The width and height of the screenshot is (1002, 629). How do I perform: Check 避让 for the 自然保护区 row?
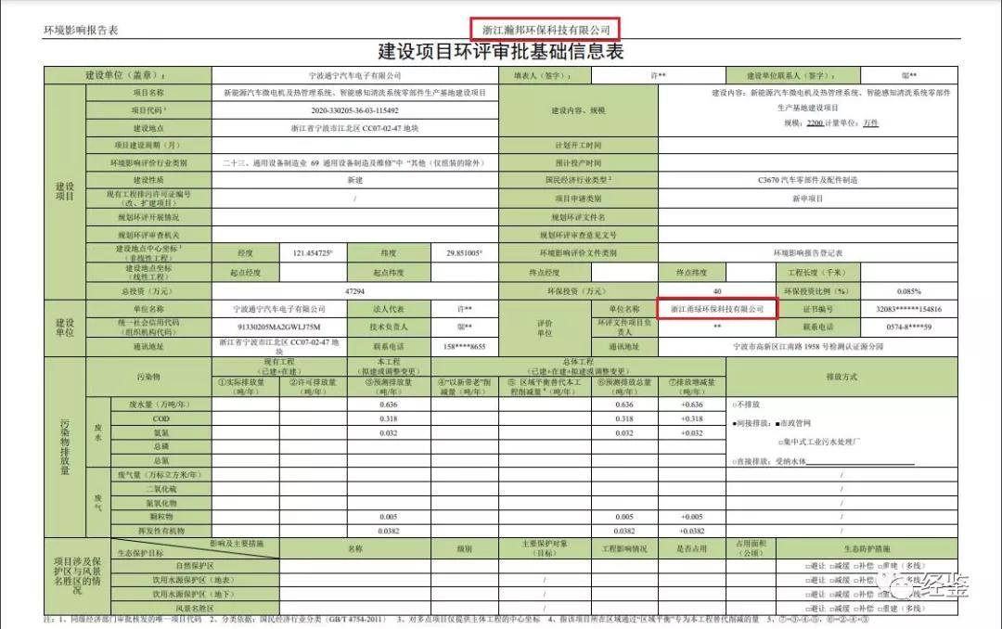[810, 566]
